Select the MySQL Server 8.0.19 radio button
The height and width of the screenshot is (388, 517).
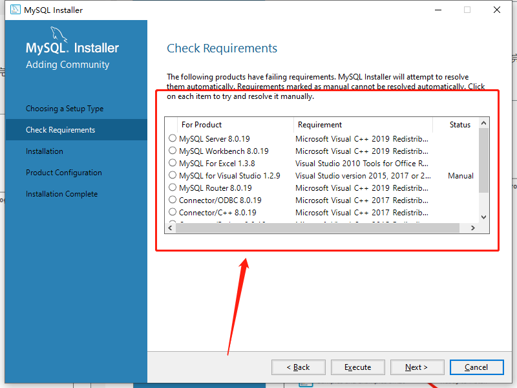coord(173,138)
